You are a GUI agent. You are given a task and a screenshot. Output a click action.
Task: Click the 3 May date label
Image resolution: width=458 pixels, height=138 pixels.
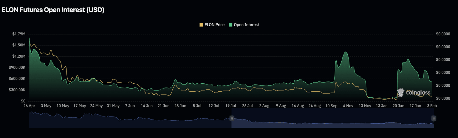(x=46, y=106)
